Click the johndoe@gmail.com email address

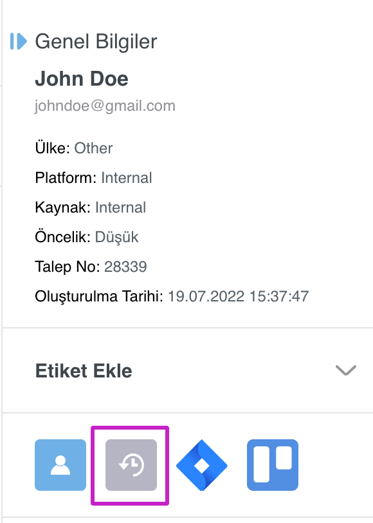105,106
